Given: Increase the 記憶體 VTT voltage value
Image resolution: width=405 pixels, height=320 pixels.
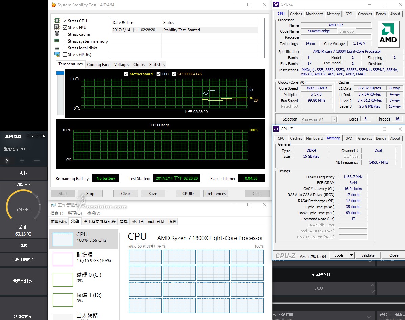Looking at the screenshot, I should [372, 285].
